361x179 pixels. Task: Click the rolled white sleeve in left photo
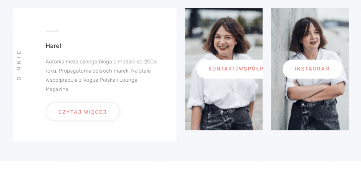tap(196, 104)
